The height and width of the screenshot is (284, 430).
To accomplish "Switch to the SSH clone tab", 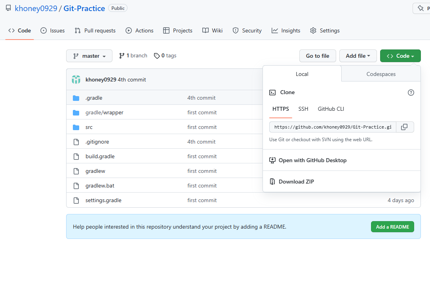I will [303, 109].
